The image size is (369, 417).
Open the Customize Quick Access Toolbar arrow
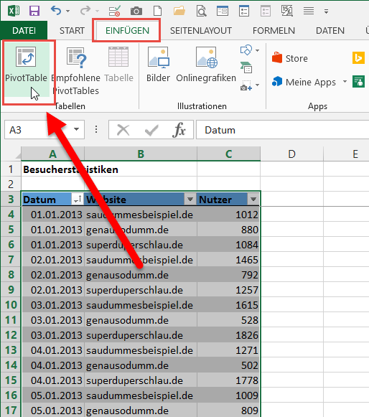point(326,11)
